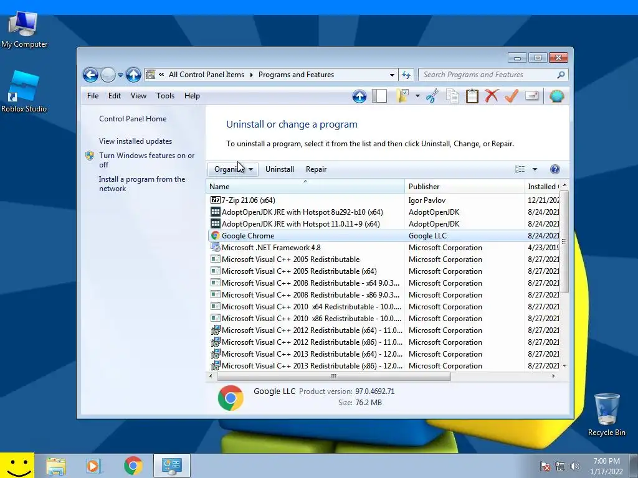The image size is (638, 478).
Task: Click the 7-Zip row icon
Action: click(215, 200)
